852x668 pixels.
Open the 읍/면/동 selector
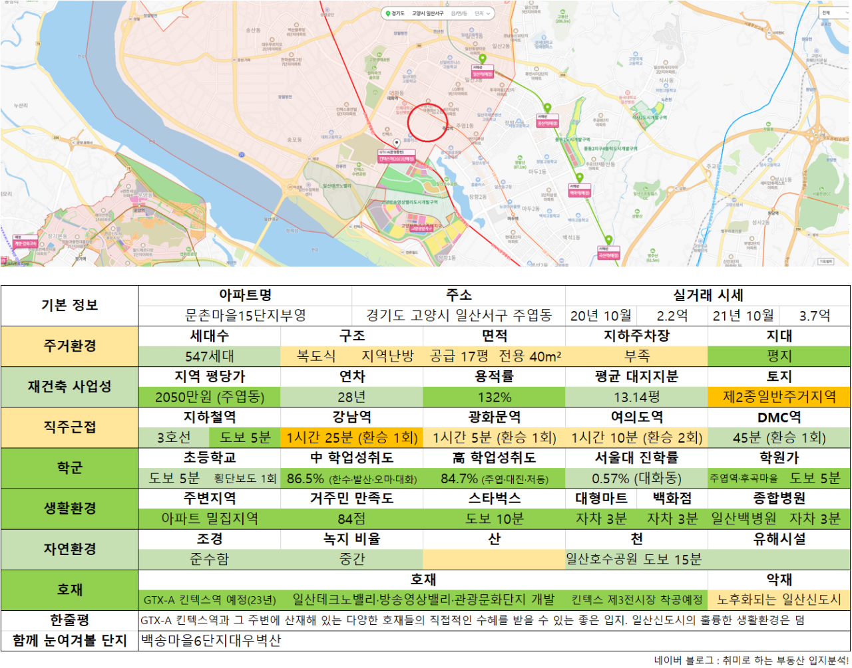(x=459, y=13)
